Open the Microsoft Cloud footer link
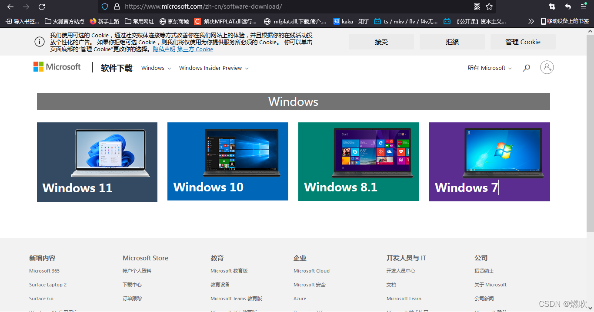The image size is (594, 312). click(311, 271)
